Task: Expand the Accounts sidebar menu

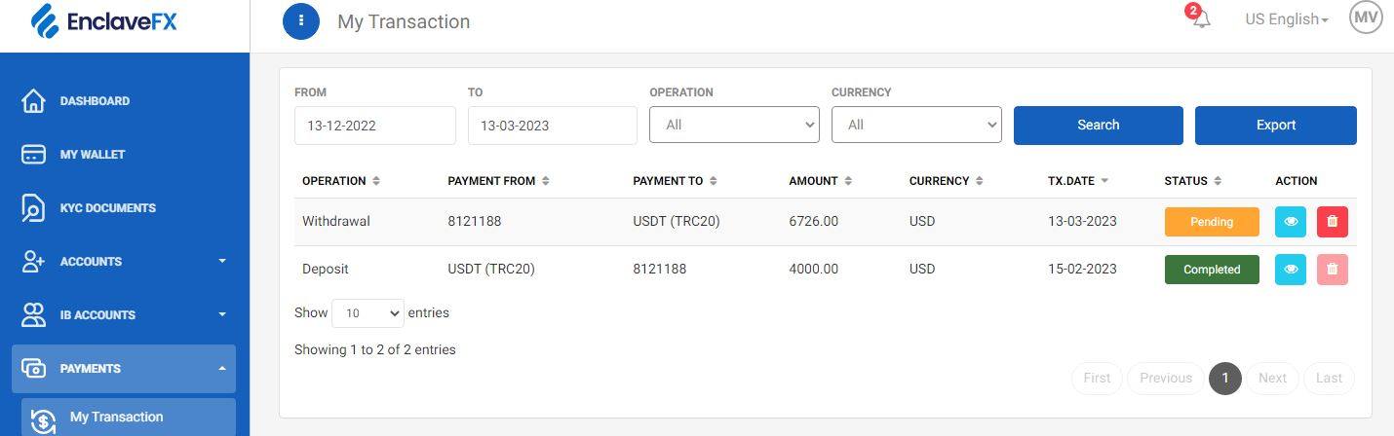Action: [x=124, y=262]
